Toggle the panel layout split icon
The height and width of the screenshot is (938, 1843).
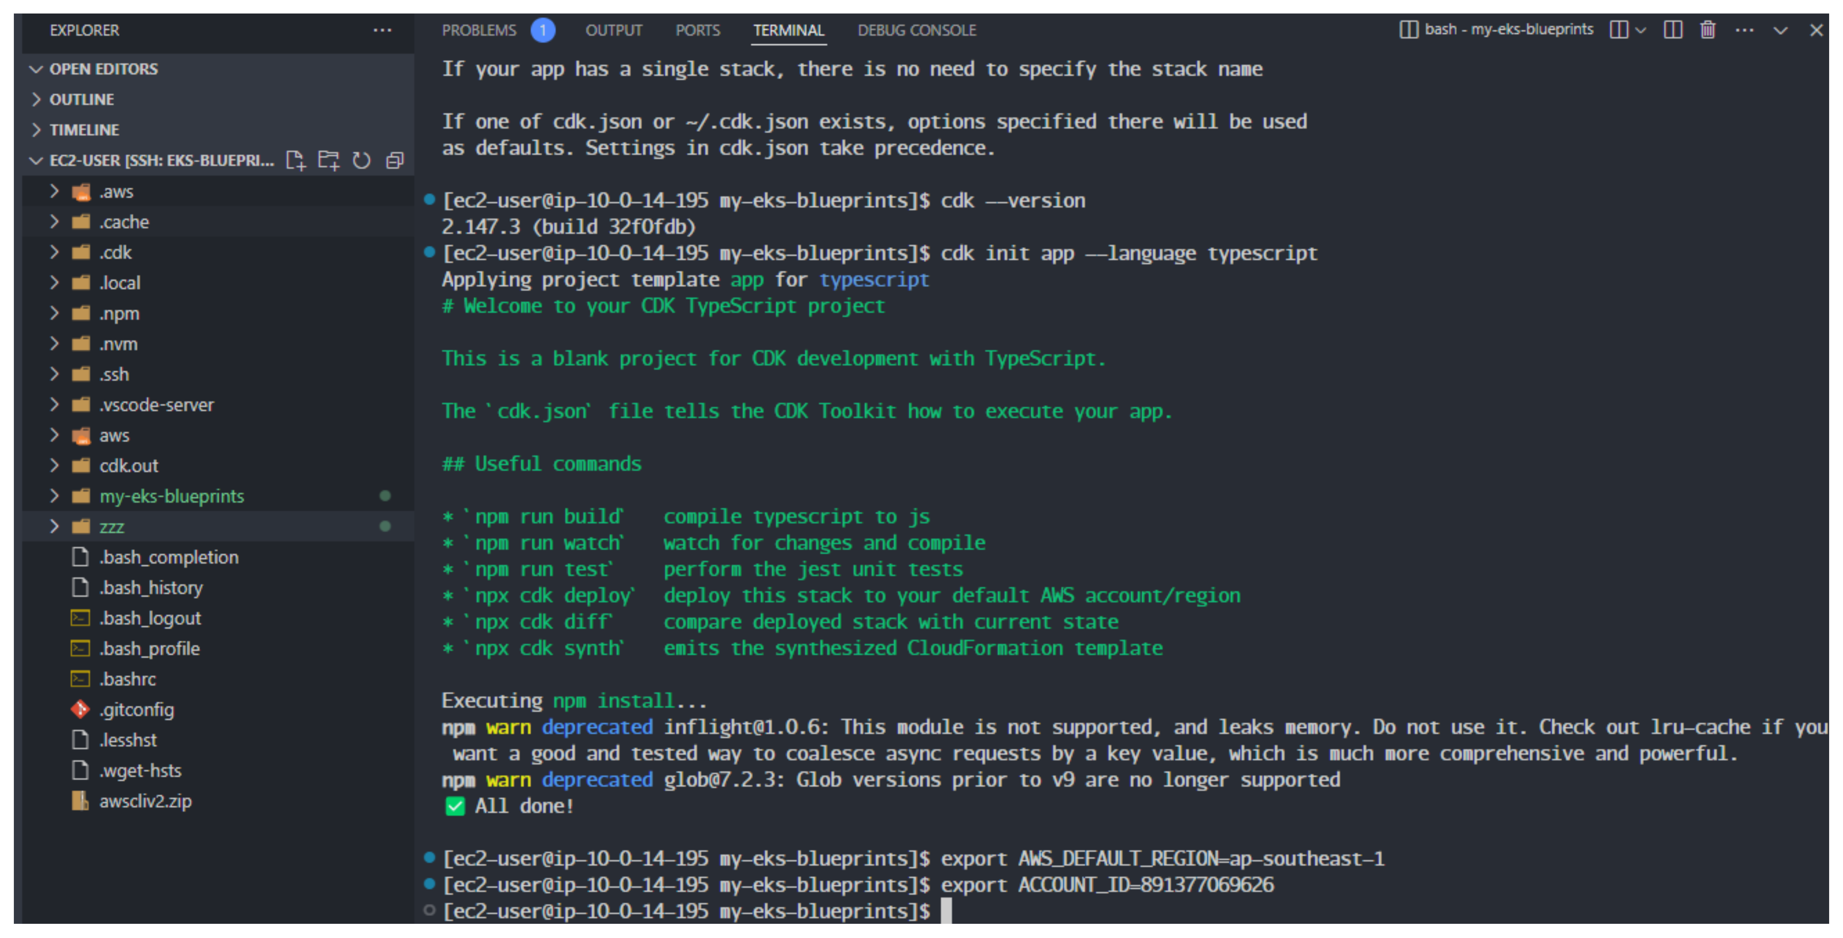tap(1673, 29)
